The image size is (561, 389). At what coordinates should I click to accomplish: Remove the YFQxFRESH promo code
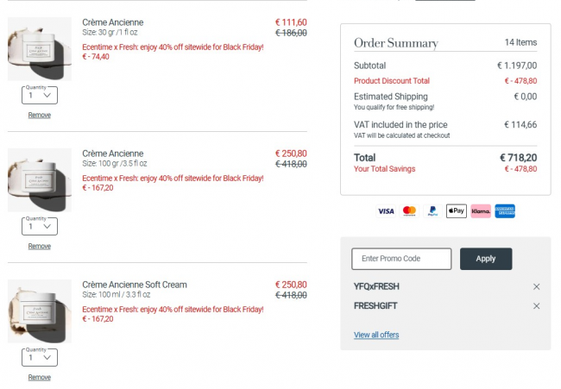pyautogui.click(x=537, y=286)
